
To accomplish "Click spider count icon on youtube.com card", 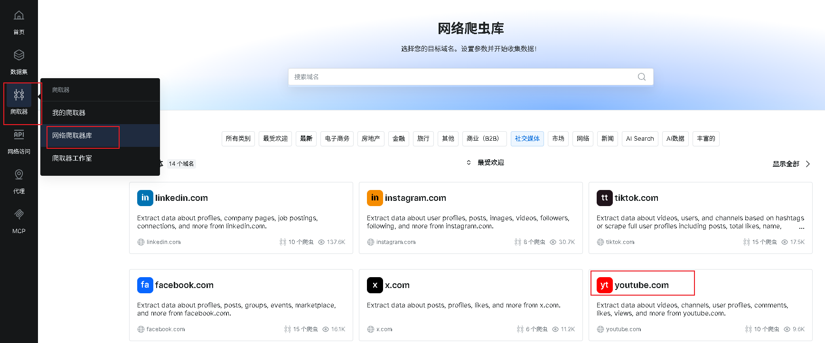I will click(749, 329).
